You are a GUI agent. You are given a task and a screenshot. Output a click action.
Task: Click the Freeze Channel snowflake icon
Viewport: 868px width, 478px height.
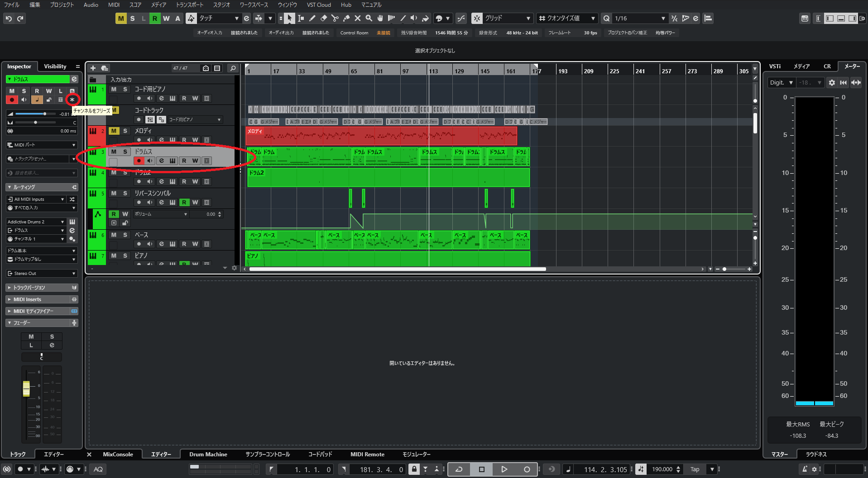72,99
